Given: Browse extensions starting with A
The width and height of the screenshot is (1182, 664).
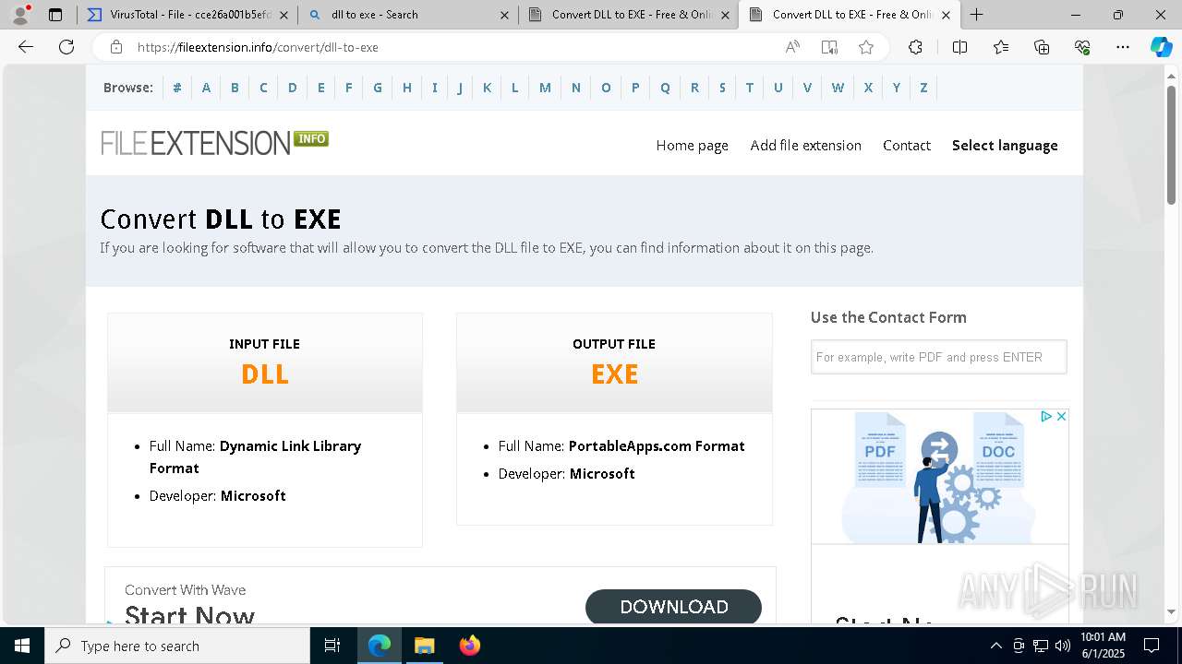Looking at the screenshot, I should coord(206,88).
